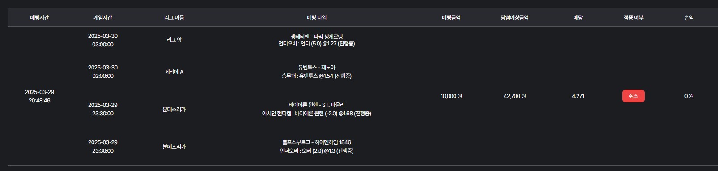
Task: Click the 리그 이름 column header
Action: click(174, 17)
